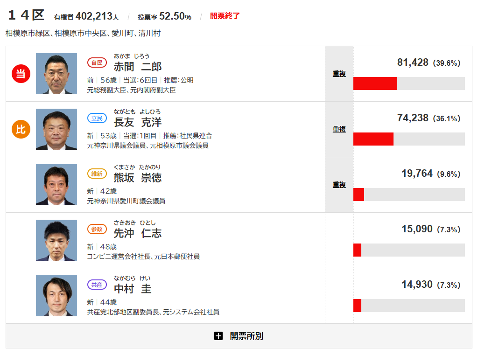
Task: Click the 自民 party badge
Action: coord(97,63)
